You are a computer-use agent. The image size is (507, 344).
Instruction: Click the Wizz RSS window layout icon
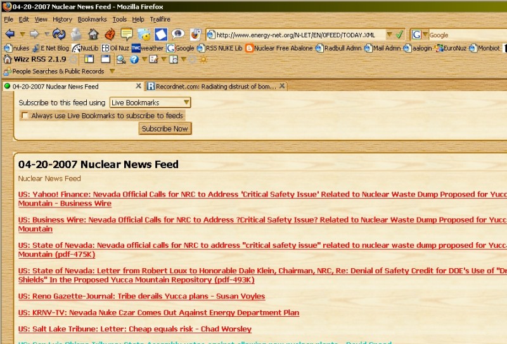click(x=105, y=59)
